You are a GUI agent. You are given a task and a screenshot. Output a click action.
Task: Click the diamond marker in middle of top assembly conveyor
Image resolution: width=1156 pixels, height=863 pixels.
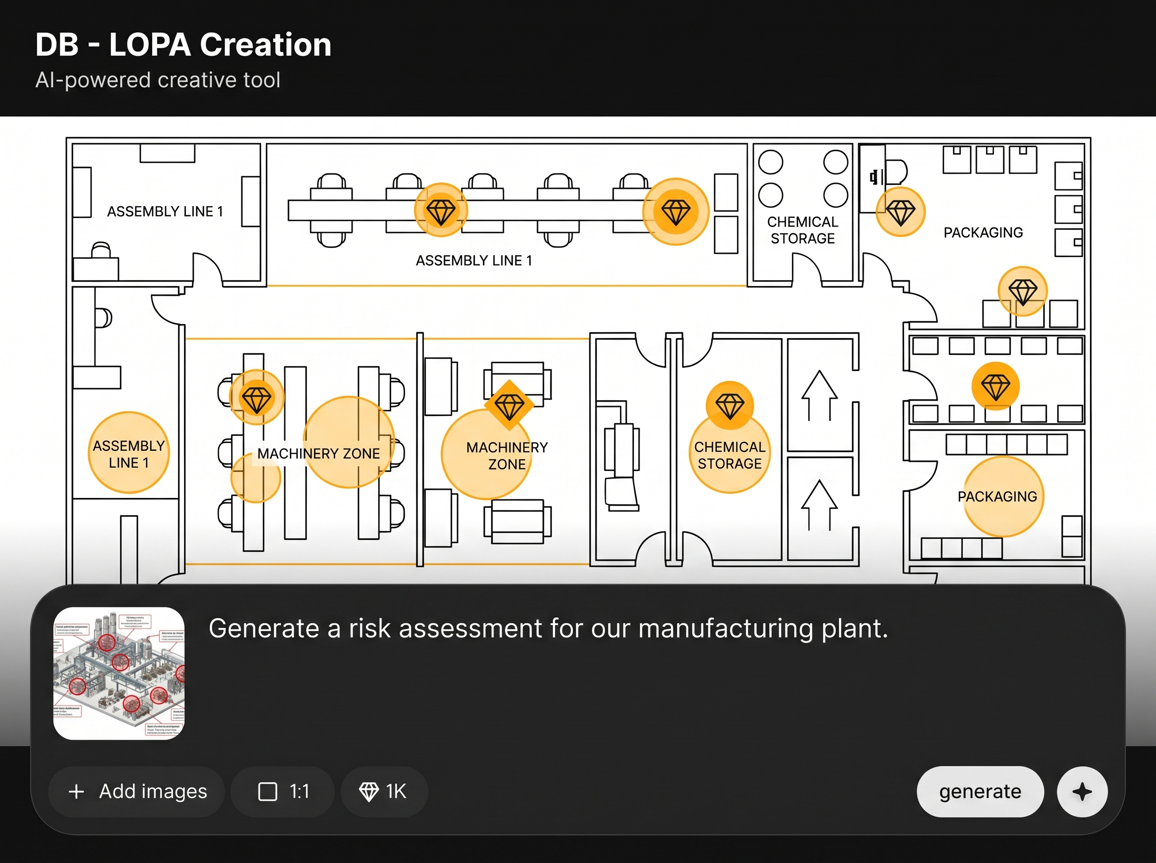pos(441,210)
